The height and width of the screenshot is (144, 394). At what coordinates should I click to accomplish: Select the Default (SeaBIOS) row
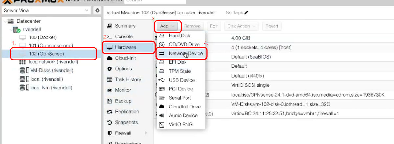pos(274,57)
